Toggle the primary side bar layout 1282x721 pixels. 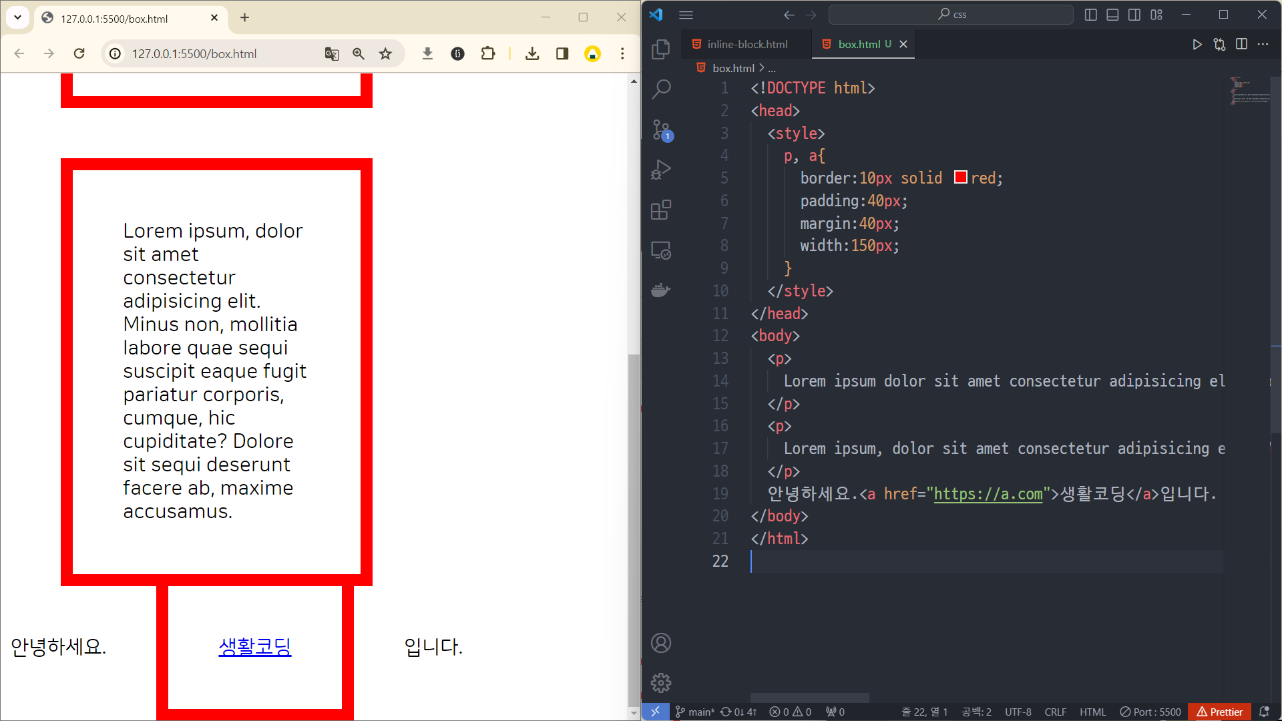tap(1091, 15)
